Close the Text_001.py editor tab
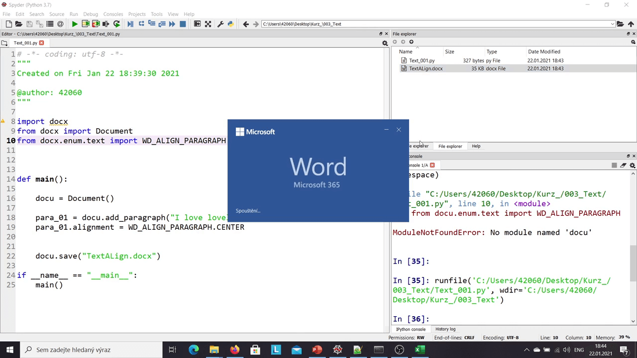The height and width of the screenshot is (358, 637). coord(42,43)
